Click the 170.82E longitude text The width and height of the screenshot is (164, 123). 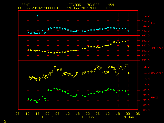[x=92, y=5]
